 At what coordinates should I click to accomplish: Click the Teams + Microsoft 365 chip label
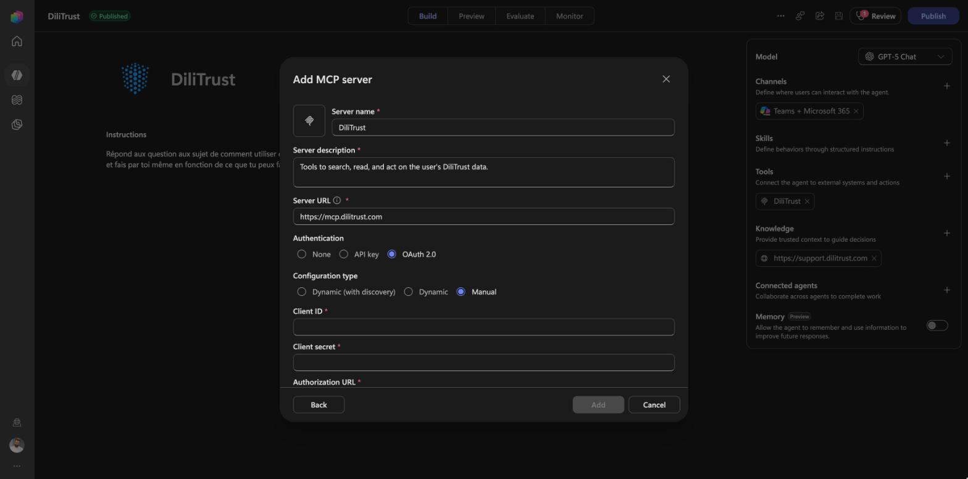click(812, 111)
